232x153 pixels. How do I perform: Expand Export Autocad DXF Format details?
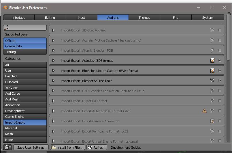click(x=53, y=111)
